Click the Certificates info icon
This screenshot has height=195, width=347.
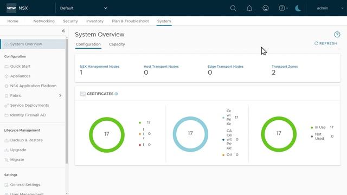116,94
